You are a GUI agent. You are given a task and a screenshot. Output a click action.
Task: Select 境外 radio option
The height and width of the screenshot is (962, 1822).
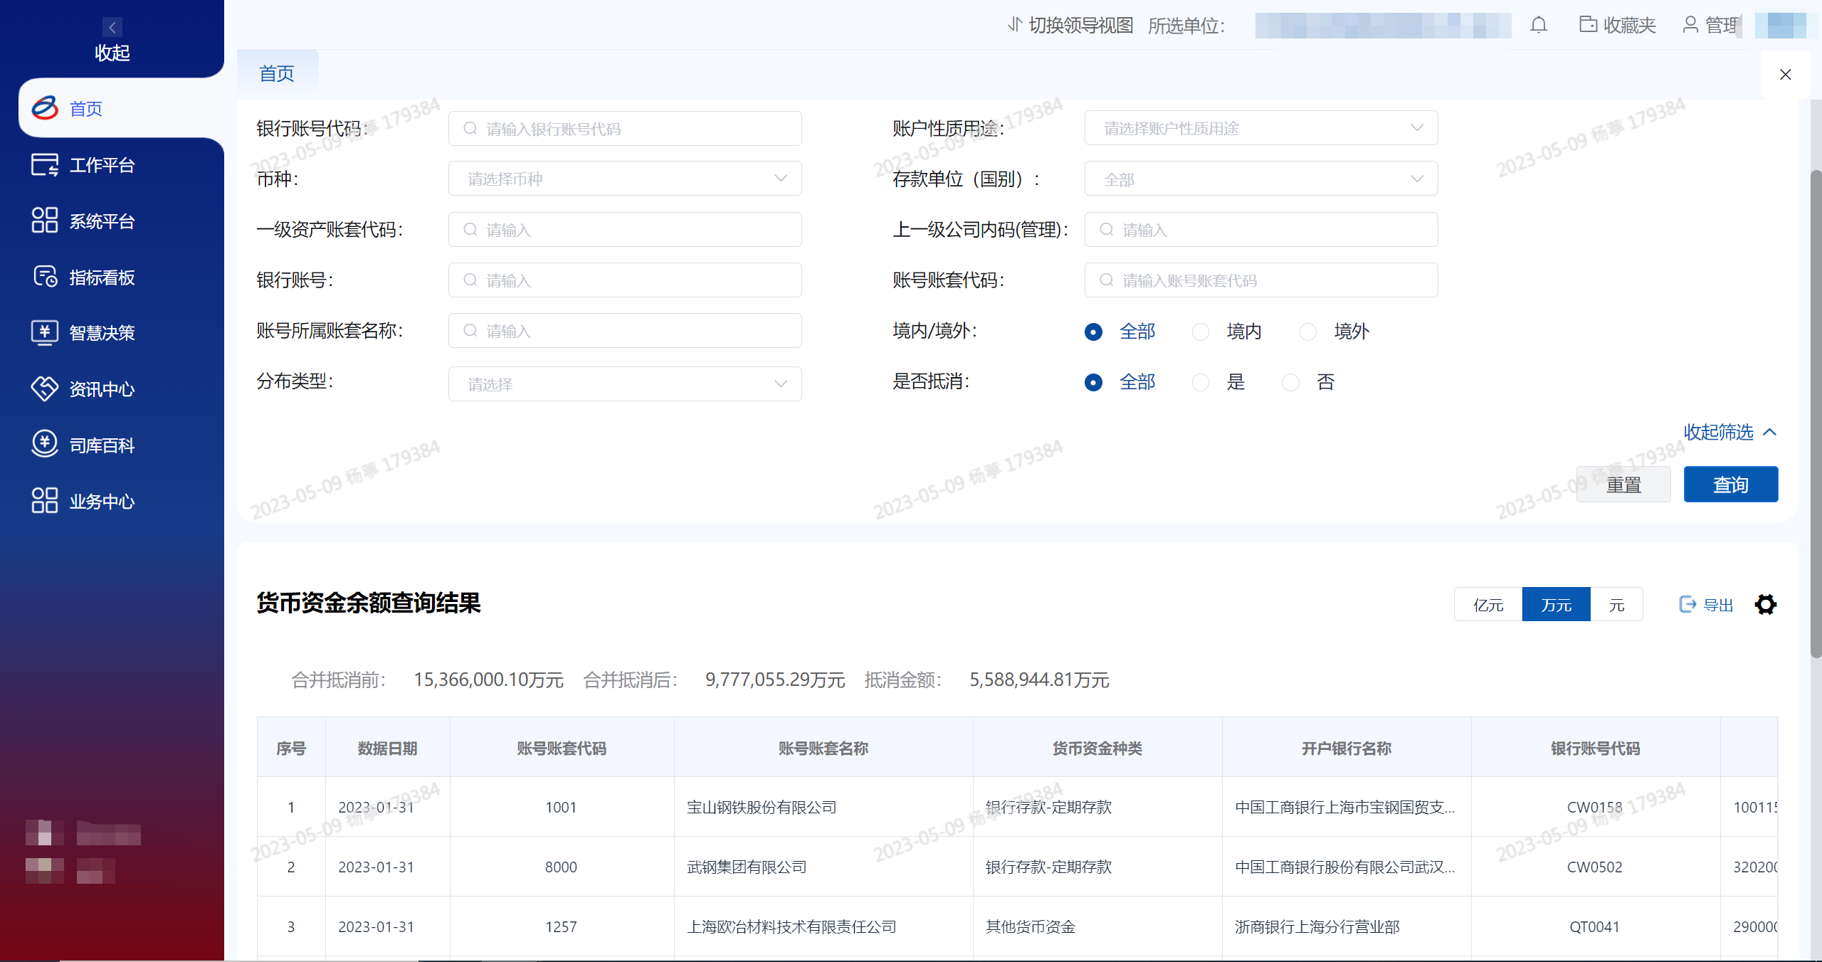point(1308,332)
